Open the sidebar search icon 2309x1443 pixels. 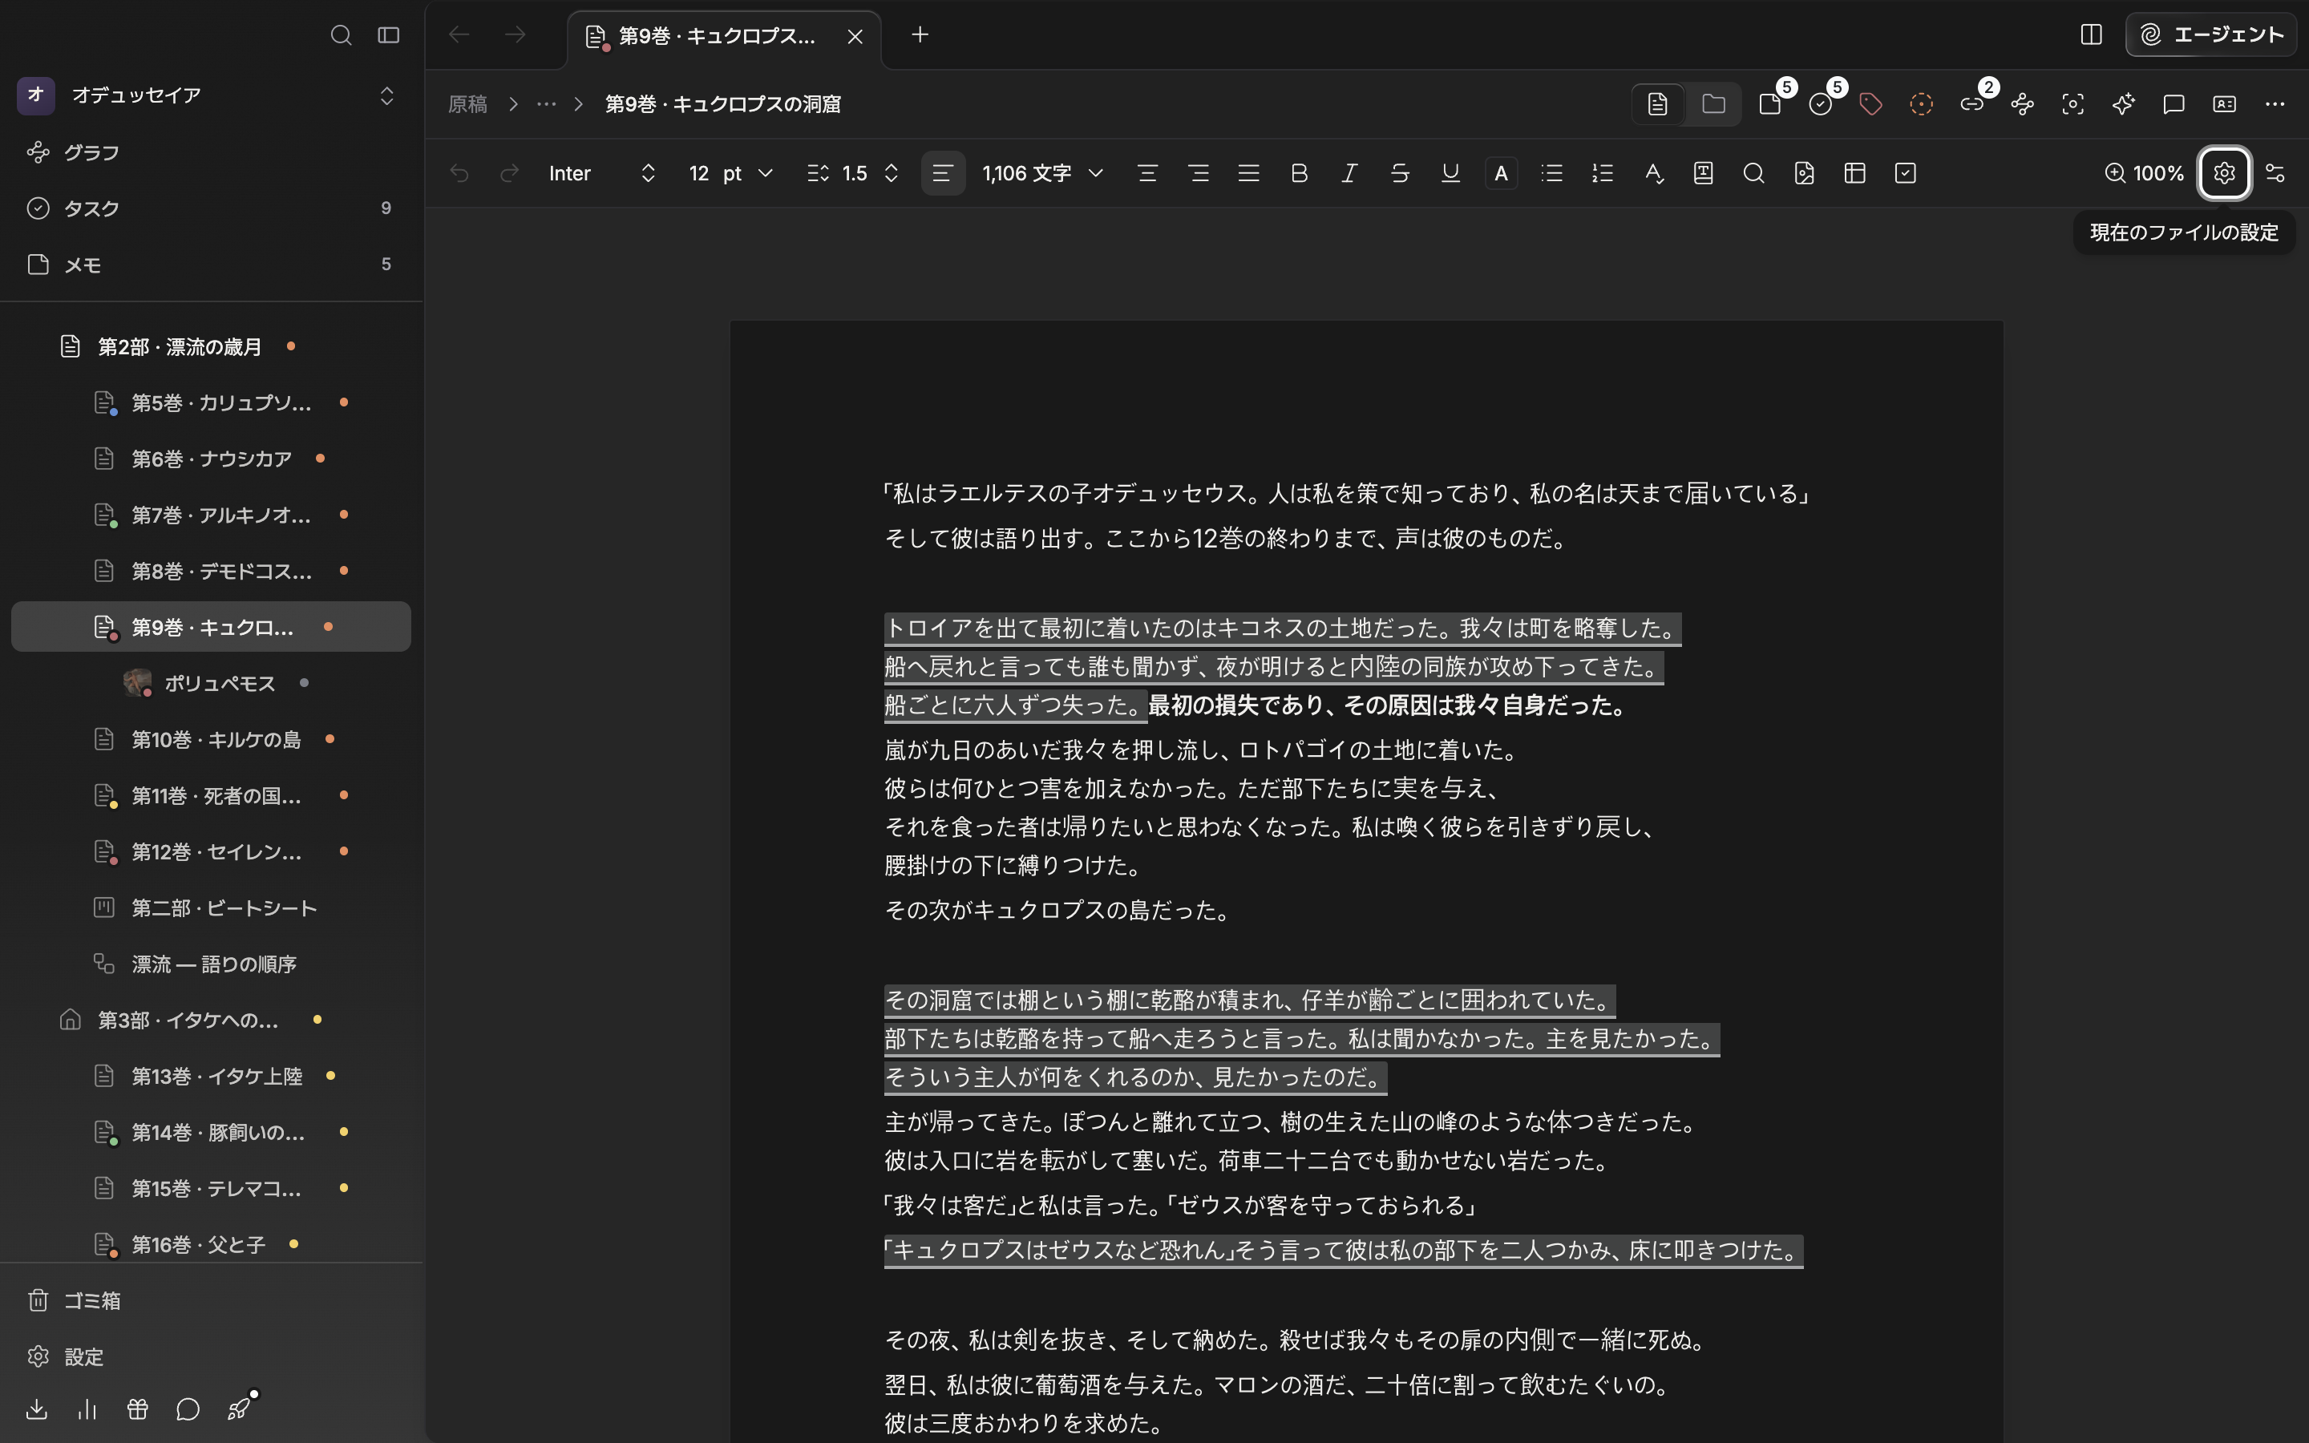[x=341, y=35]
